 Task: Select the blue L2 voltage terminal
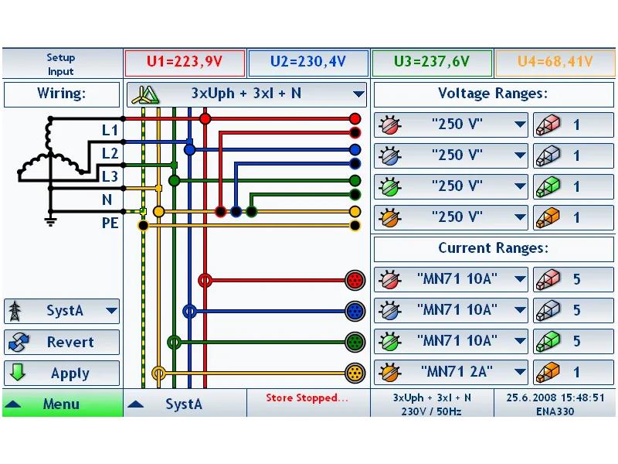[x=355, y=149]
